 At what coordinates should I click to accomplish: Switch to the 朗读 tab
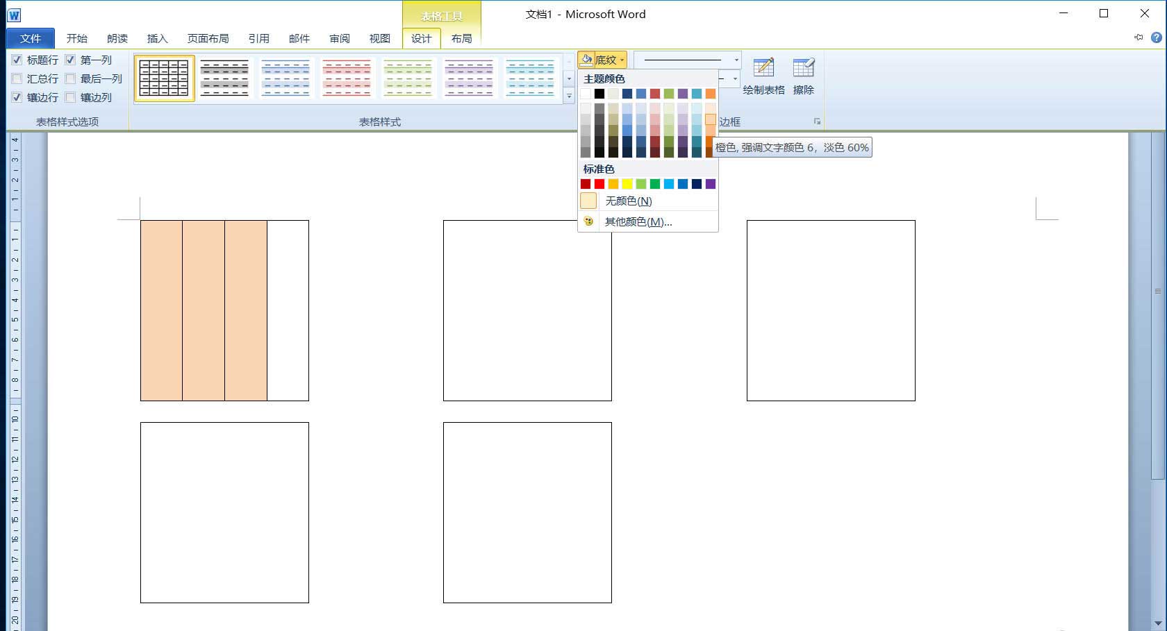tap(117, 38)
